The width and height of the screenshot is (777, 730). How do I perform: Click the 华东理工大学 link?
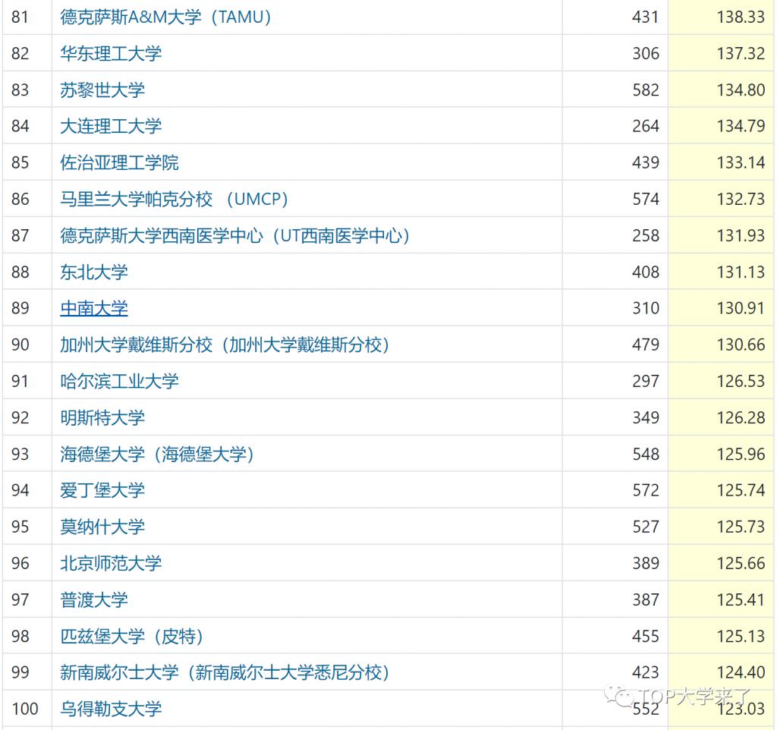click(x=111, y=53)
